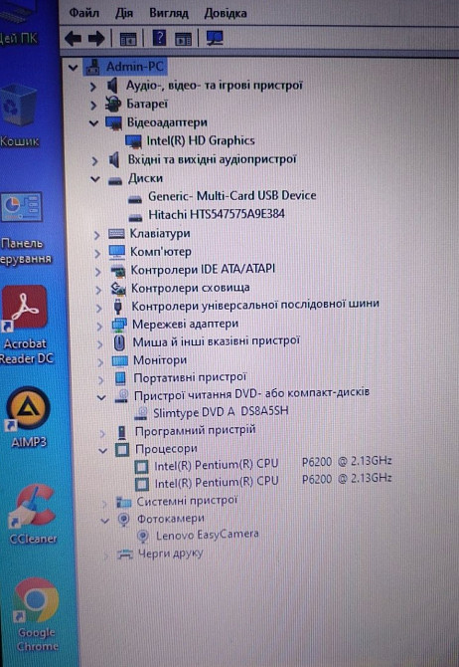The height and width of the screenshot is (667, 459).
Task: Click the Черги друку printer icon
Action: coord(124,555)
